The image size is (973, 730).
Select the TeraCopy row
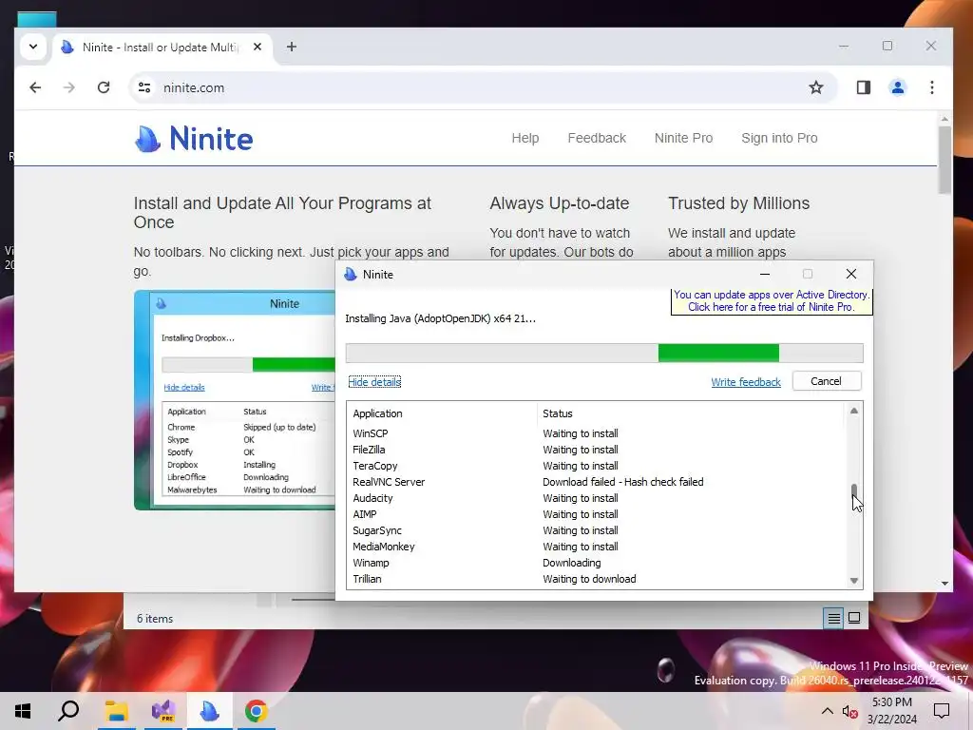[x=596, y=466]
